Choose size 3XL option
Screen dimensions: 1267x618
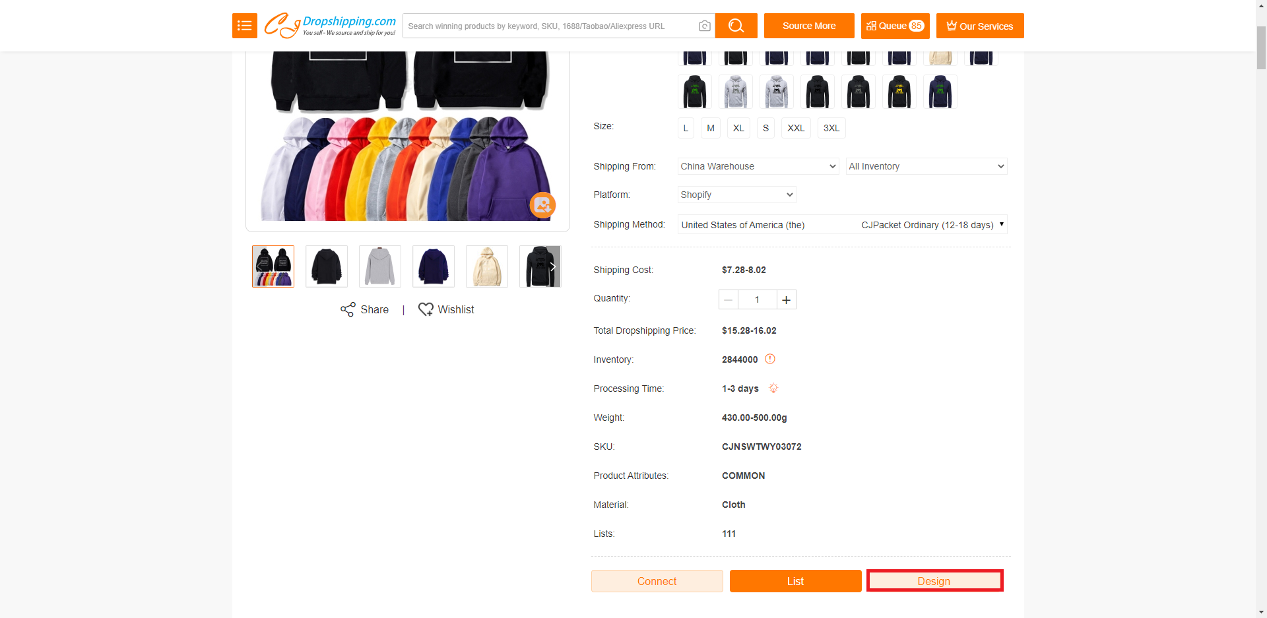(831, 128)
